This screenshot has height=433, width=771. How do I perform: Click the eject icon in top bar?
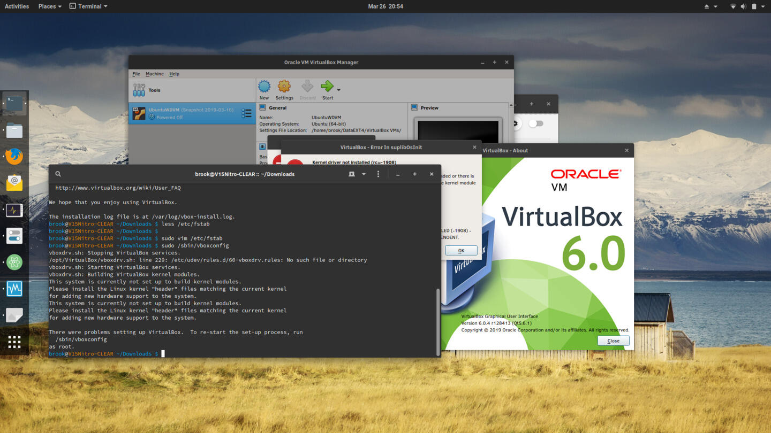coord(706,6)
